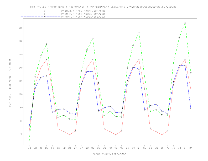
Task: Click x-axis tick label 84
Action: pos(191,148)
